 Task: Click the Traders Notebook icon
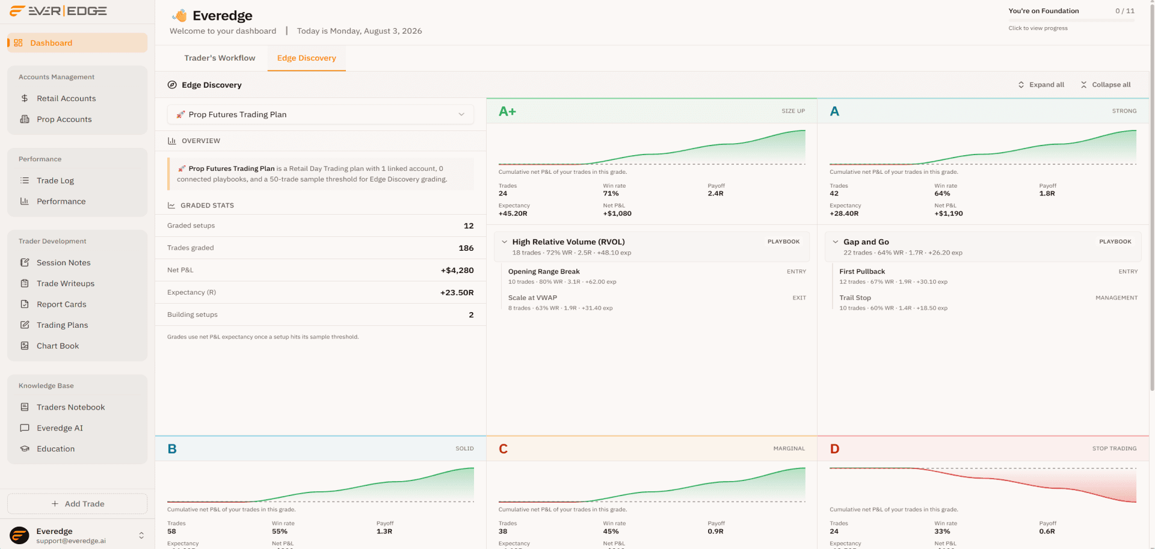click(x=25, y=407)
